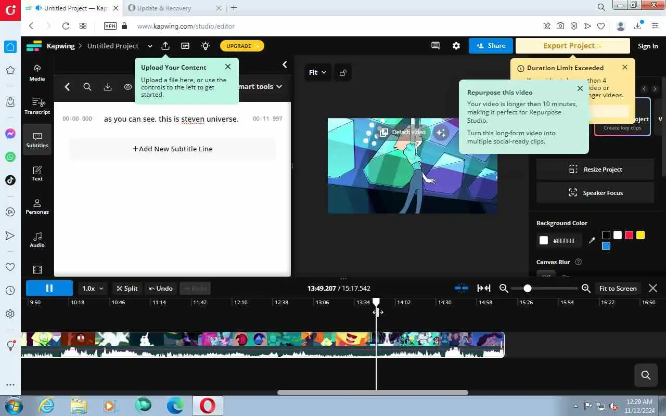666x416 pixels.
Task: Select the black background color swatch
Action: tap(606, 235)
